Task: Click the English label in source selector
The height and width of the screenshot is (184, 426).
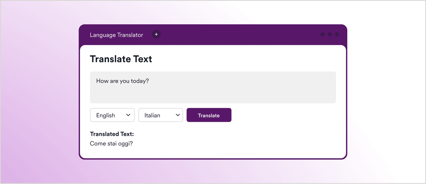Action: point(105,115)
